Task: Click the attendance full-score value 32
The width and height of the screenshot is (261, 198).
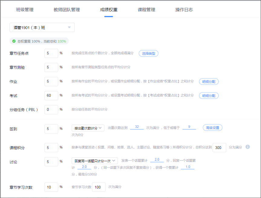Action: 137,127
